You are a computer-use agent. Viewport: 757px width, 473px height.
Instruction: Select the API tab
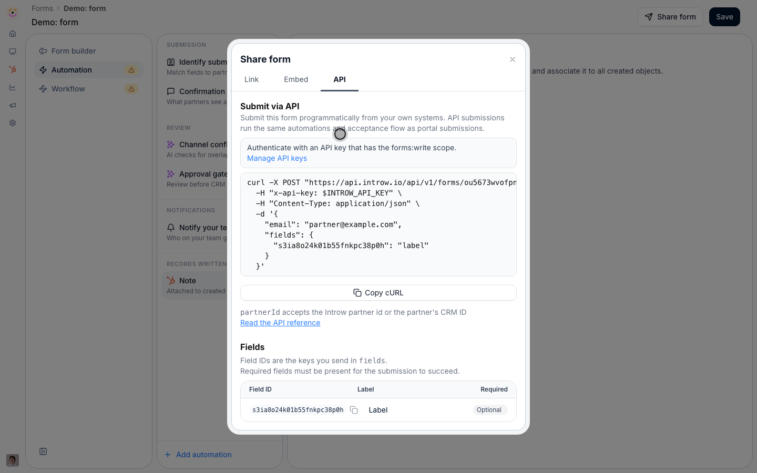340,79
